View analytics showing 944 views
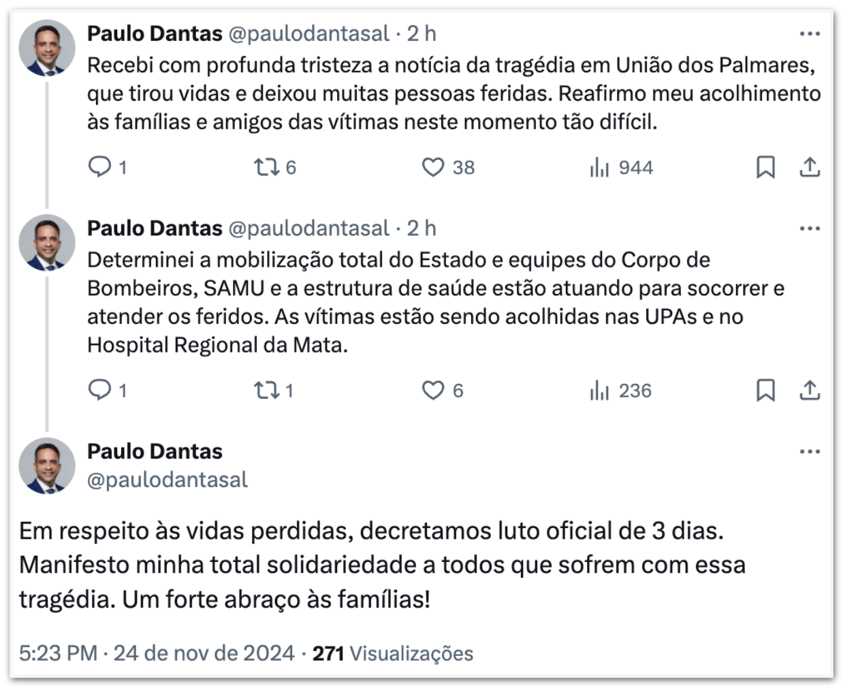843x694 pixels. click(x=599, y=167)
